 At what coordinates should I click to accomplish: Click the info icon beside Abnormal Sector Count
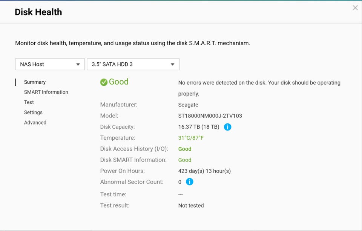point(190,182)
